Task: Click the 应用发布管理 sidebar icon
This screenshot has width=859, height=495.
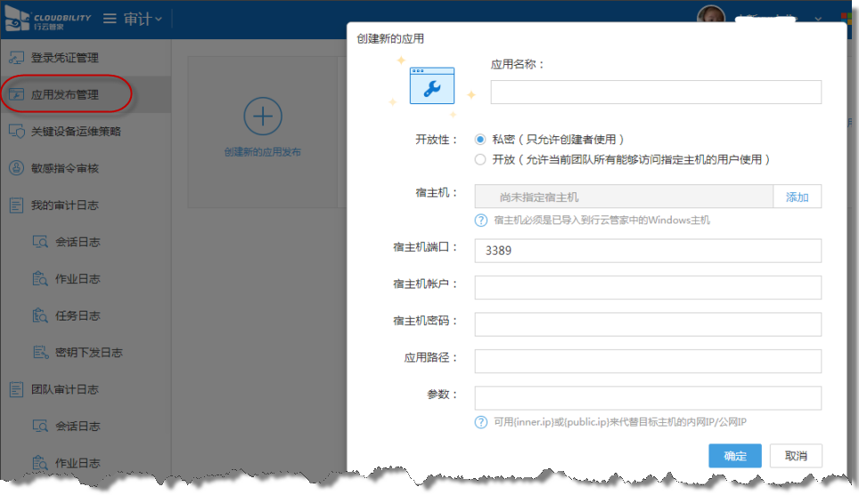Action: point(16,94)
